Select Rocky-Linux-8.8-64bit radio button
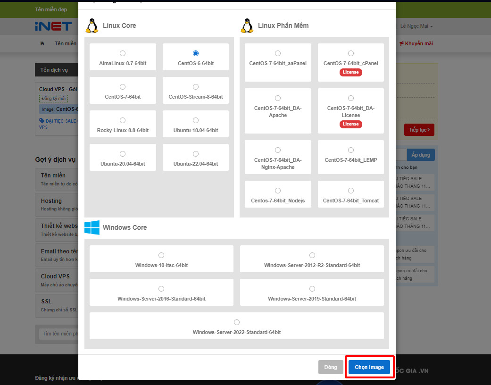Screen dimensions: 491x385 [123, 120]
